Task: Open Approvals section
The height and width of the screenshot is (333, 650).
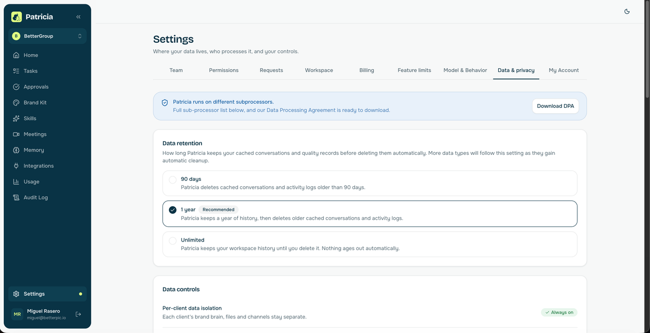Action: pyautogui.click(x=47, y=87)
